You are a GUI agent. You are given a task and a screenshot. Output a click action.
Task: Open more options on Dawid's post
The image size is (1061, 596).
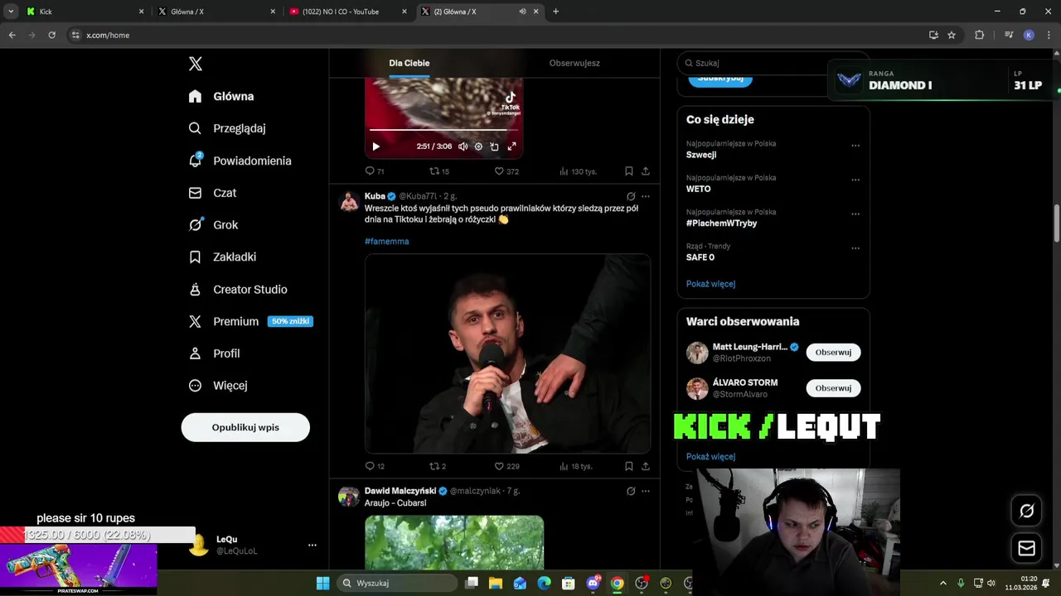click(x=646, y=491)
